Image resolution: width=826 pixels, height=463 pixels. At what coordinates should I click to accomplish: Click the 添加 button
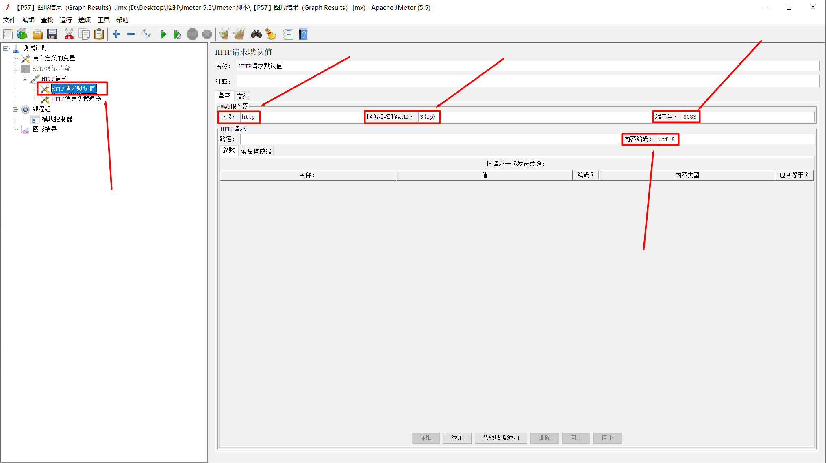point(457,437)
